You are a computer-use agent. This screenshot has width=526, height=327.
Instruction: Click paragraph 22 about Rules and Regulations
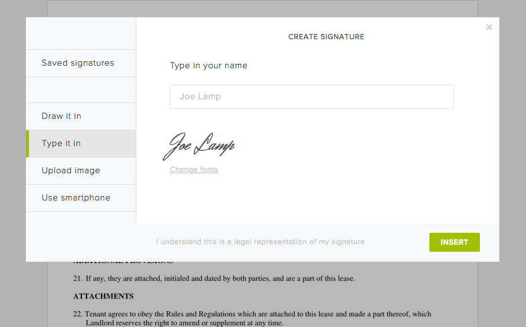coord(253,318)
